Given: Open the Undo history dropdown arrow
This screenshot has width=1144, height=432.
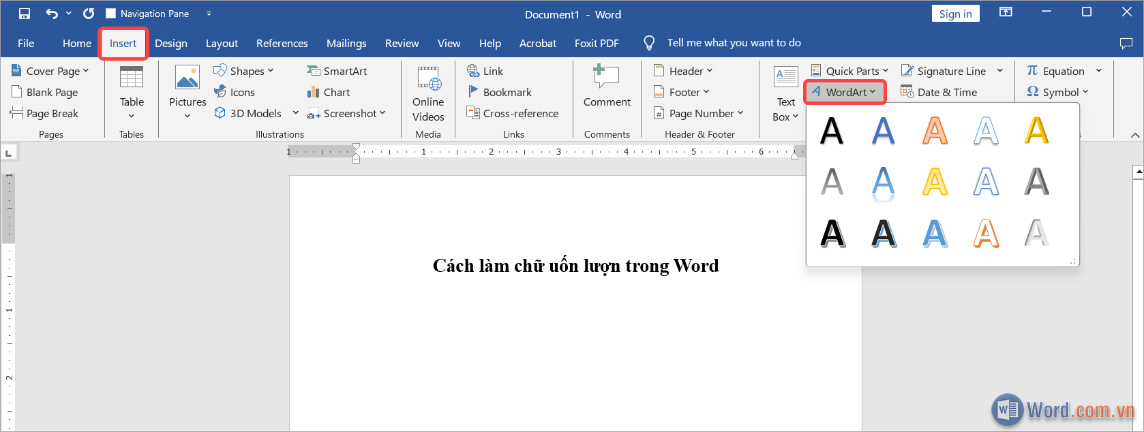Looking at the screenshot, I should [69, 14].
